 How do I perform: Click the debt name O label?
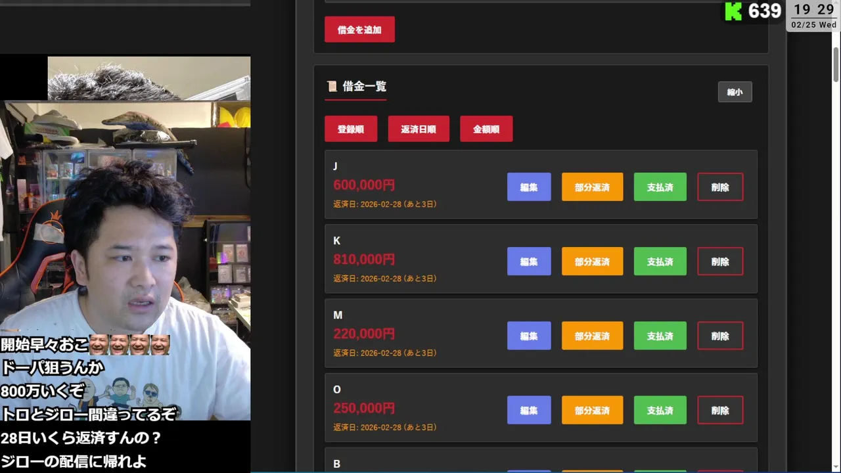pyautogui.click(x=337, y=389)
